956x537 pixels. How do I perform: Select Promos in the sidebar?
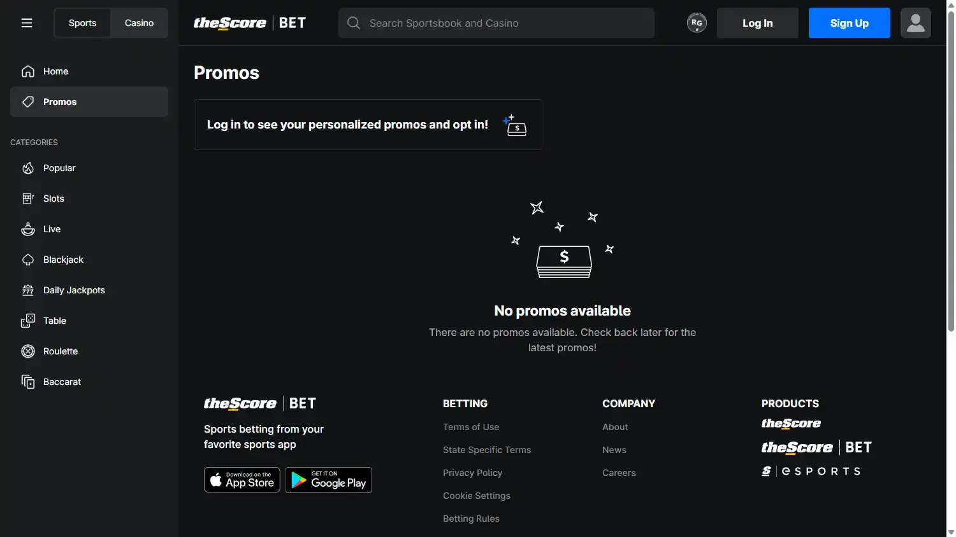tap(89, 102)
